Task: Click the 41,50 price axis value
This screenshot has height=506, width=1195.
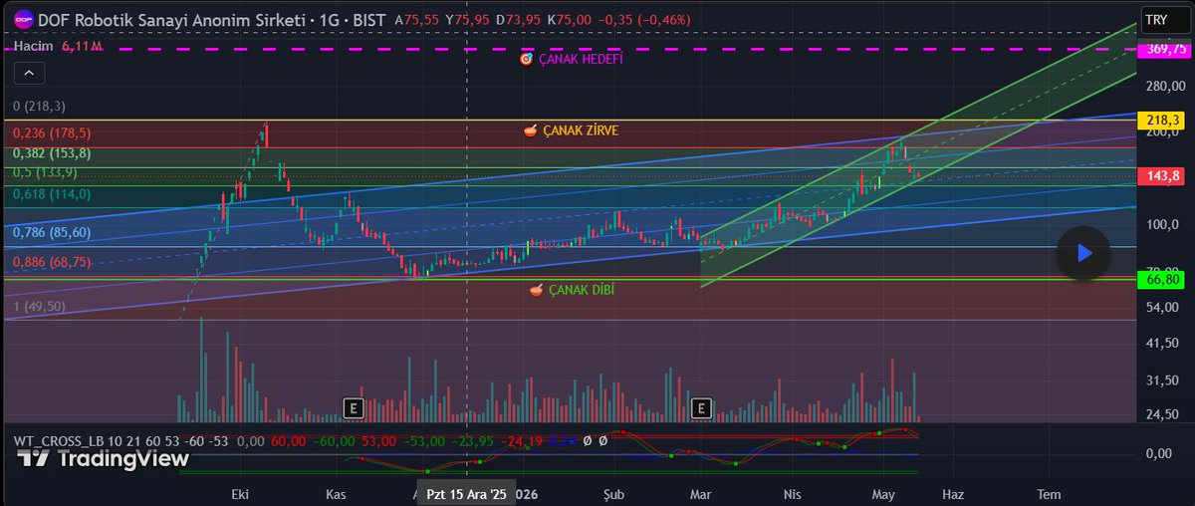Action: point(1163,343)
